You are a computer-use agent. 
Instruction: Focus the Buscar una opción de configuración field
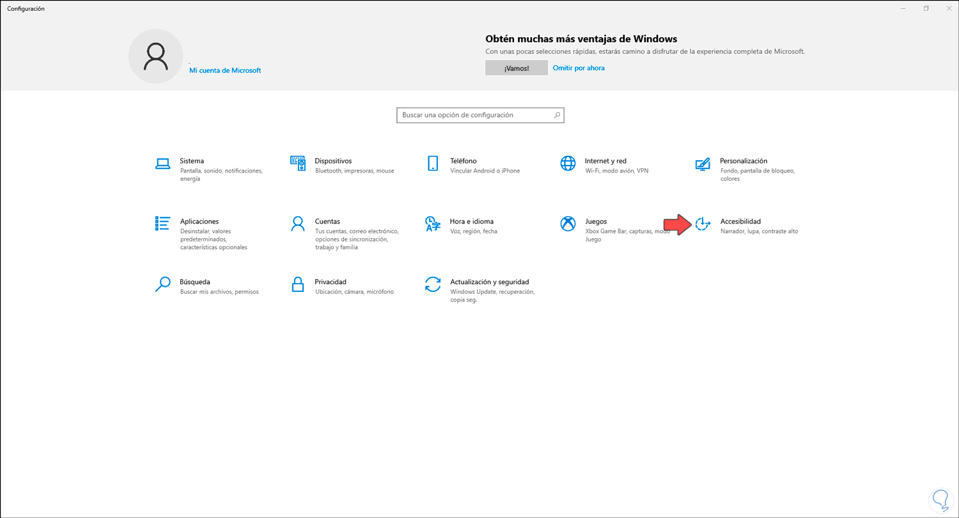(474, 115)
